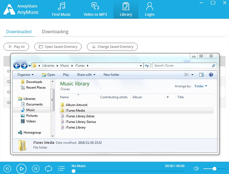Select Pictures library

(x=29, y=116)
